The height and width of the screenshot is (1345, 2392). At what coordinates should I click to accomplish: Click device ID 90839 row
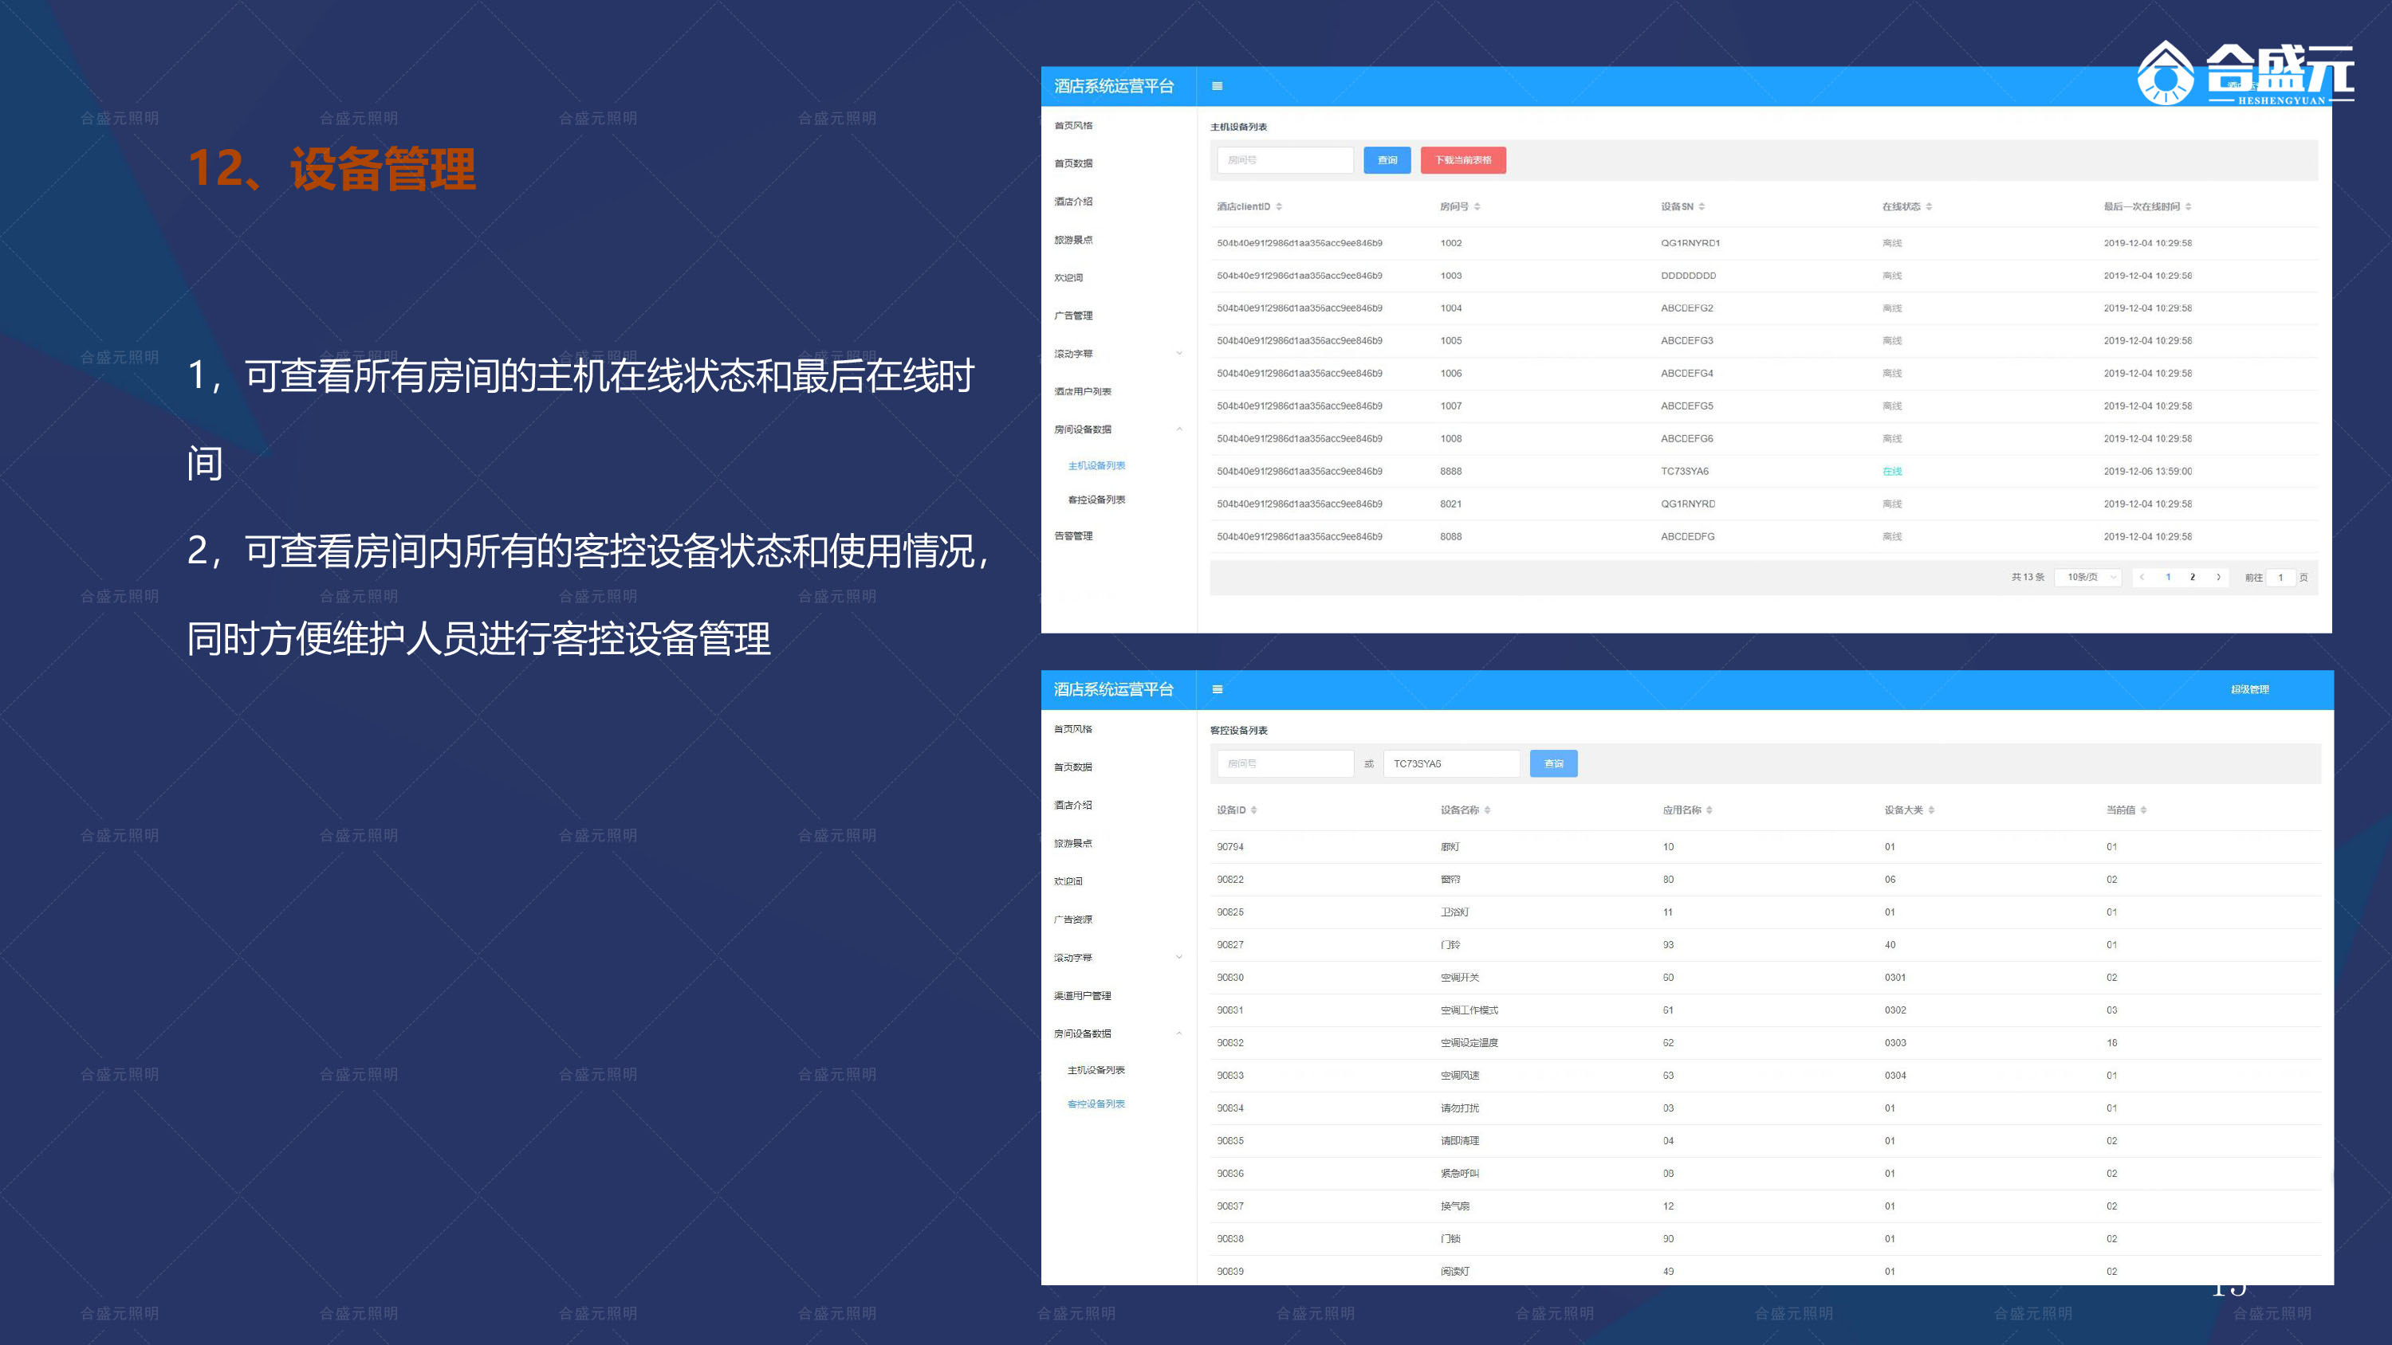point(1764,1271)
